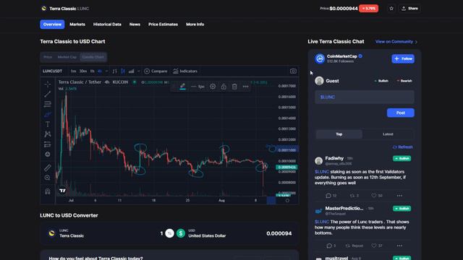Switch to Candle Chart view
This screenshot has height=260, width=463.
pyautogui.click(x=93, y=57)
